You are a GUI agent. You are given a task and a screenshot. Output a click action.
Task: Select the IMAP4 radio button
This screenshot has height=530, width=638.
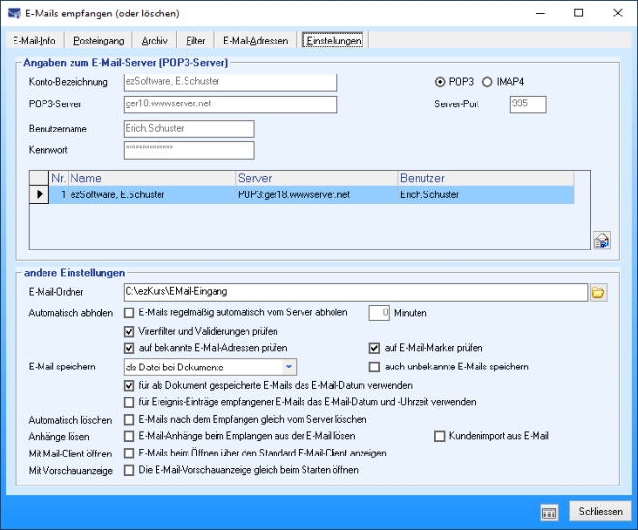(x=487, y=81)
